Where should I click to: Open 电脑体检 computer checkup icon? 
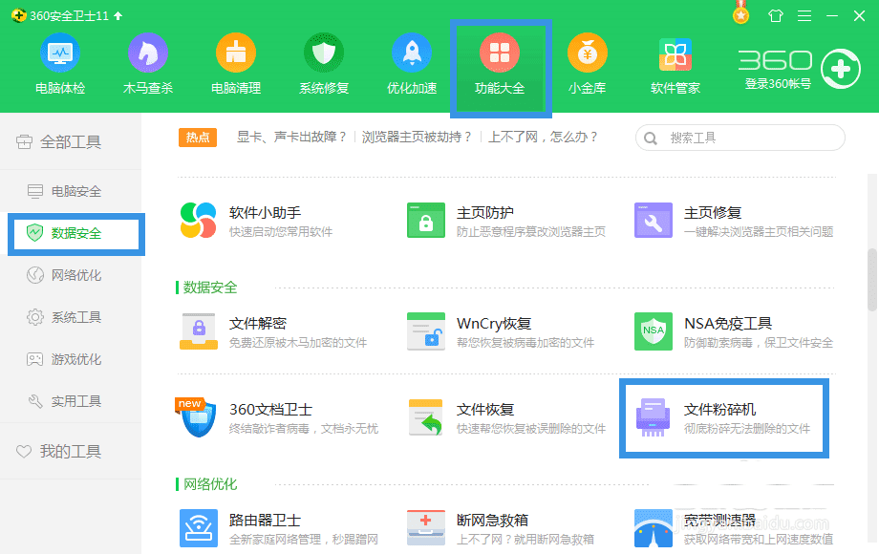coord(60,53)
